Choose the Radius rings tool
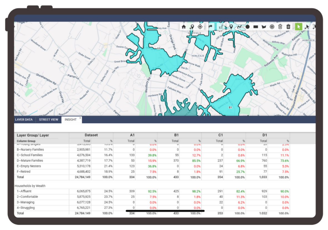 pyautogui.click(x=272, y=26)
